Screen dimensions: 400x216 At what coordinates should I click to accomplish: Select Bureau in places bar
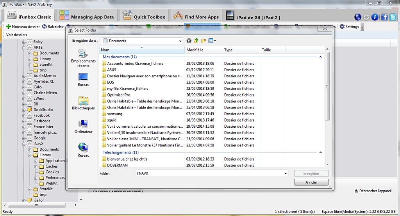tap(84, 80)
